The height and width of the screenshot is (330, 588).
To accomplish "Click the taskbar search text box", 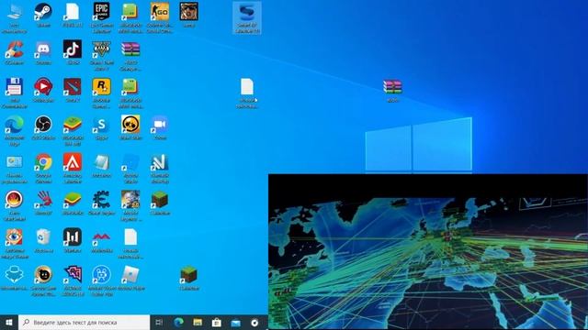I will [x=84, y=323].
